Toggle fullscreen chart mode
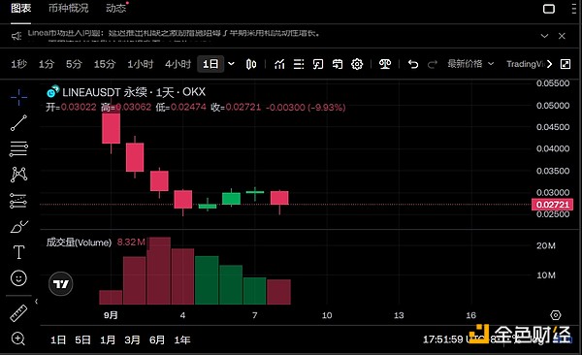 [x=566, y=64]
